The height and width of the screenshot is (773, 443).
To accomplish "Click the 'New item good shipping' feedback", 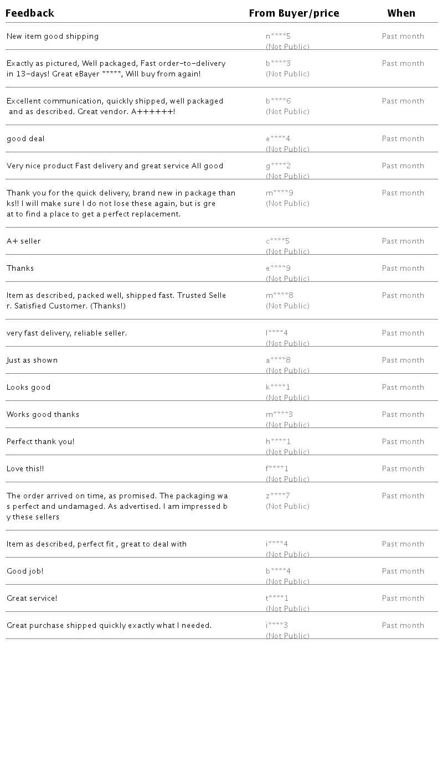I will click(x=53, y=37).
